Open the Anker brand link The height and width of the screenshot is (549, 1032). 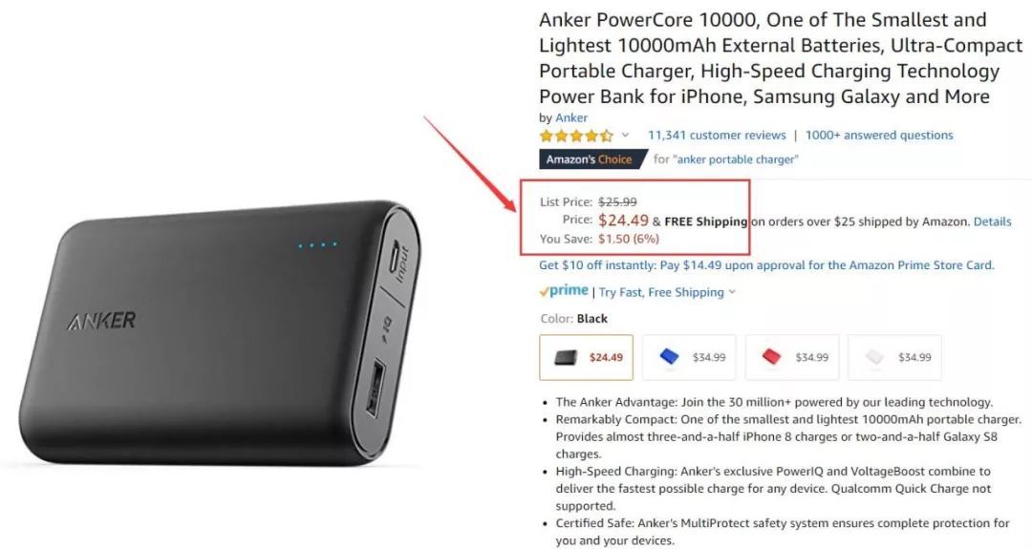coord(571,117)
